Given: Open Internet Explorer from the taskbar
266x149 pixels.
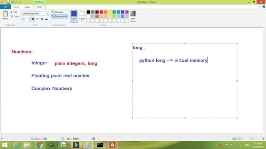Looking at the screenshot, I should click(x=16, y=145).
